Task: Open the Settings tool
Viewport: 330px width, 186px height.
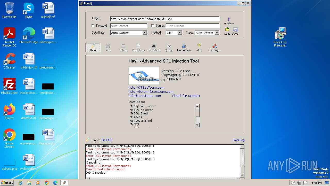Action: [x=214, y=48]
